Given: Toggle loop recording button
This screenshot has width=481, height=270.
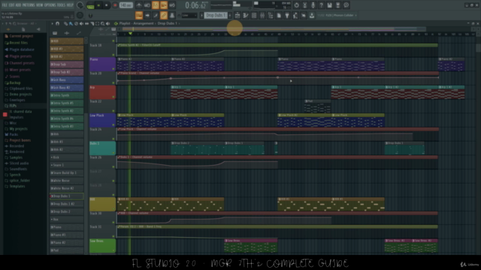Looking at the screenshot, I should pyautogui.click(x=172, y=5).
